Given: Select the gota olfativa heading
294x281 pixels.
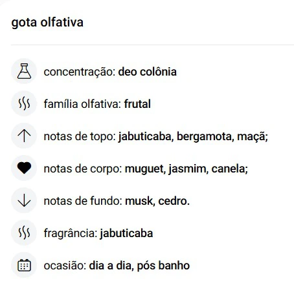Looking at the screenshot, I should tap(47, 23).
